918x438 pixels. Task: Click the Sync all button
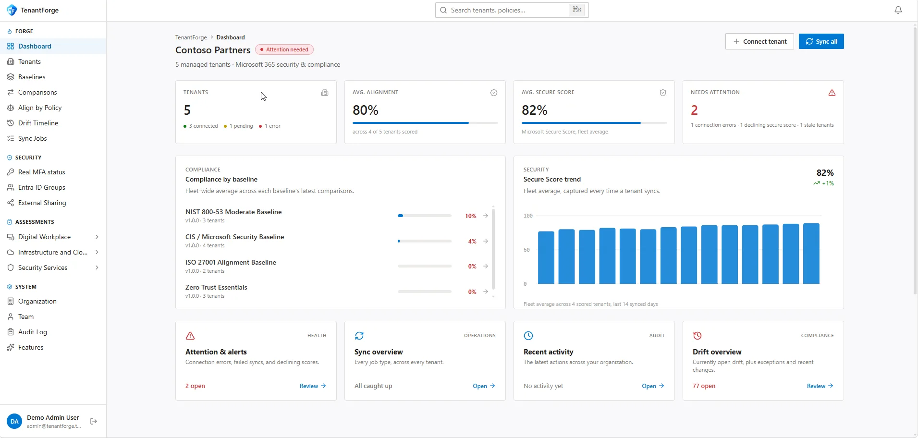point(821,41)
